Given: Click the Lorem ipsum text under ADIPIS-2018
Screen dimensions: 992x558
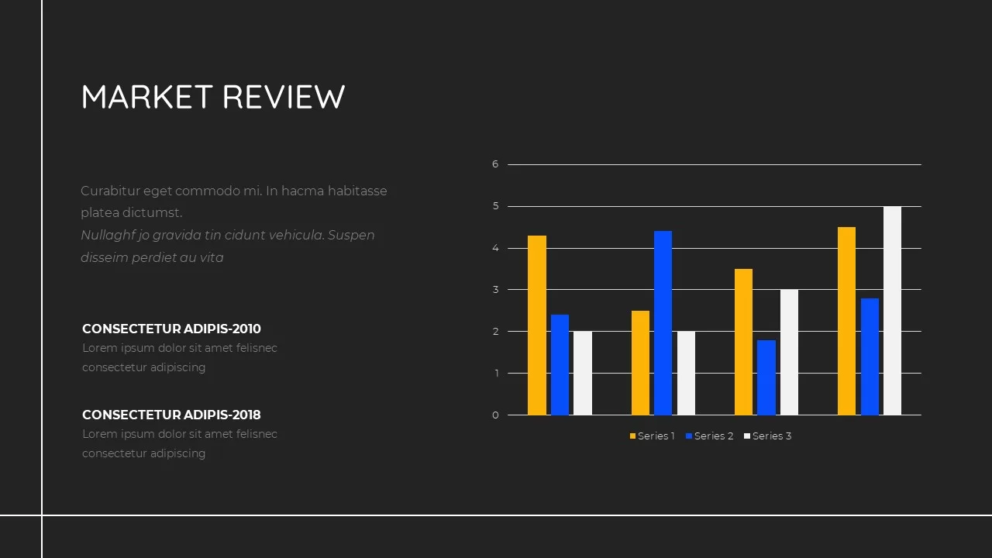Looking at the screenshot, I should coord(180,444).
